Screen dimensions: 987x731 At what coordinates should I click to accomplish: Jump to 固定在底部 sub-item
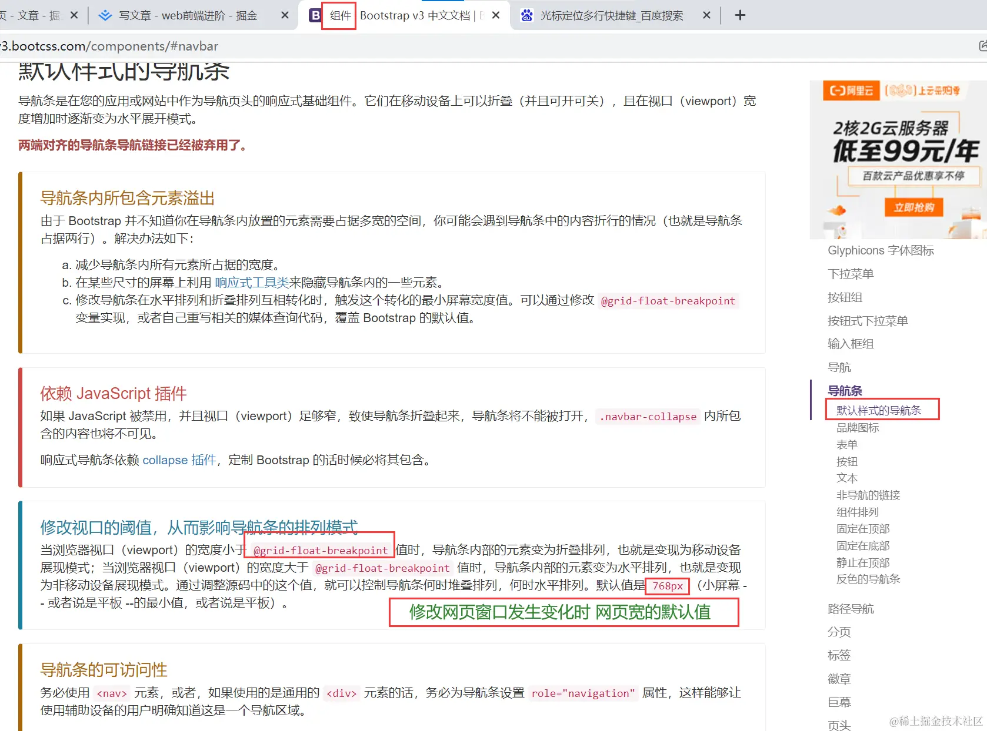coord(863,546)
